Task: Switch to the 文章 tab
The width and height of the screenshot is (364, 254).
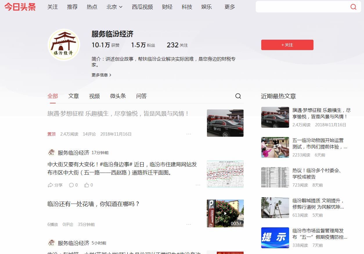Action: pos(73,96)
